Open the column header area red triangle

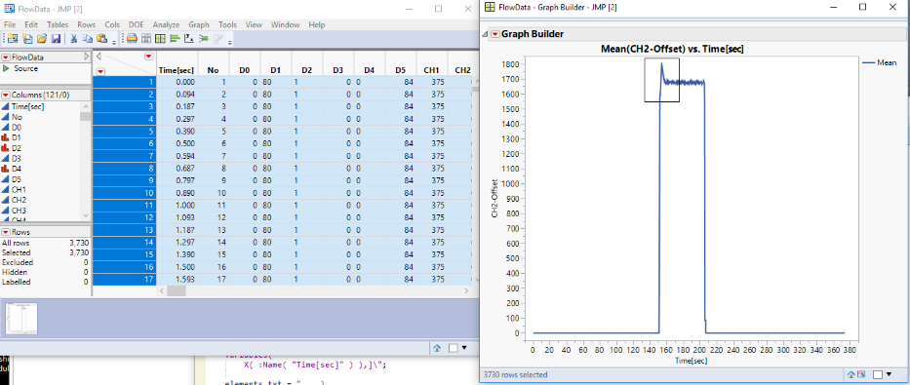point(148,57)
